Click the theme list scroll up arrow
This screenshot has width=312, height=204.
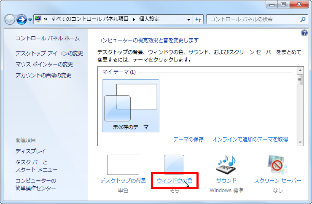pyautogui.click(x=300, y=70)
